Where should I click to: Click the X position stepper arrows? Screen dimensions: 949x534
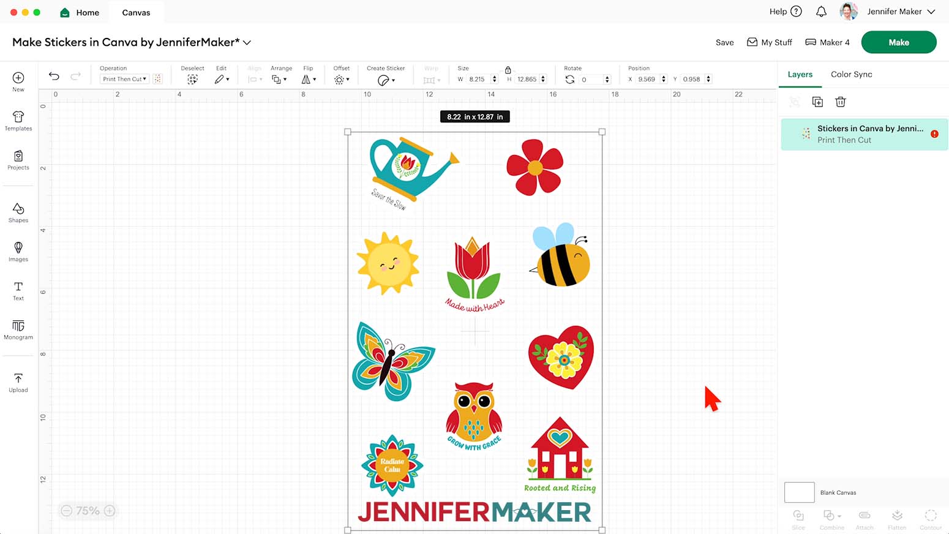664,80
